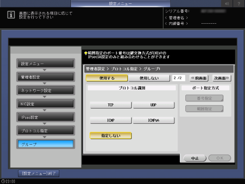Confirm with the OK button
245x184 pixels.
click(220, 158)
